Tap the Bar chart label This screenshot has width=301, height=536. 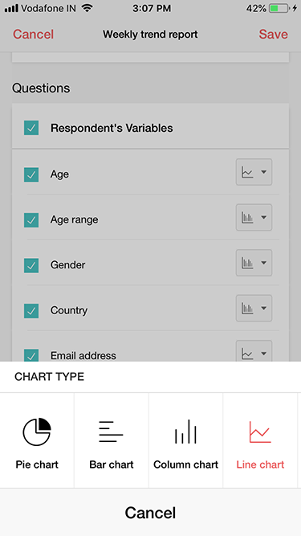coord(112,464)
